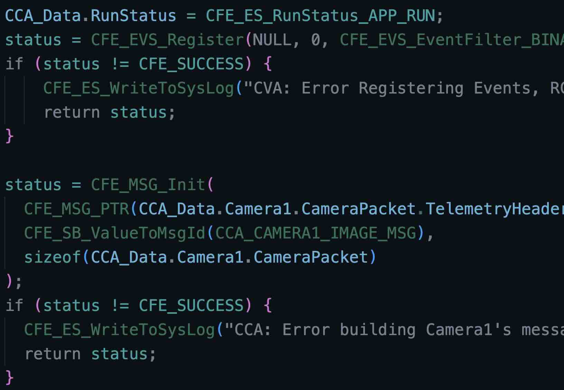This screenshot has height=390, width=564.
Task: Click the CFE_MSG_PTR macro
Action: [x=77, y=209]
